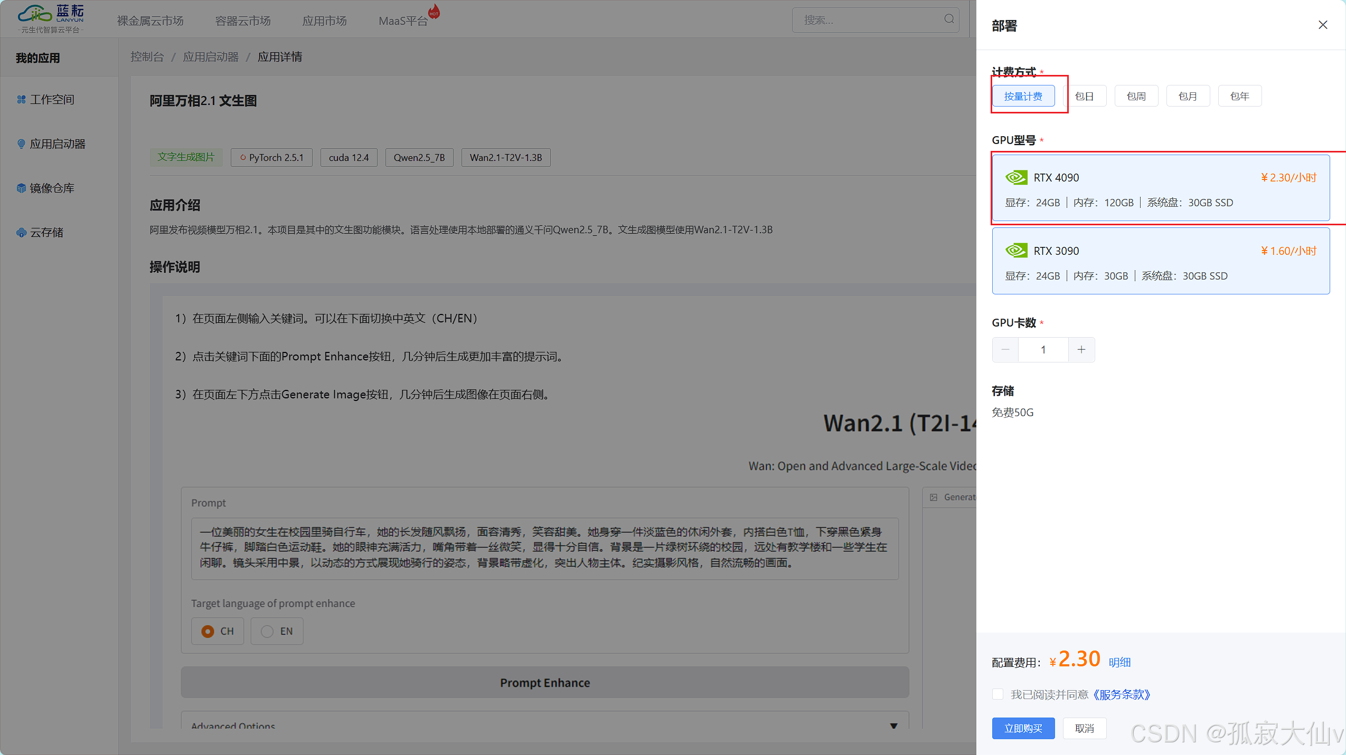Image resolution: width=1346 pixels, height=755 pixels.
Task: Switch billing to 包月 tab
Action: pyautogui.click(x=1188, y=96)
